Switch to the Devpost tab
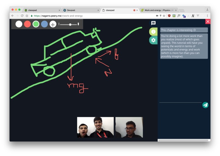 click(x=81, y=10)
